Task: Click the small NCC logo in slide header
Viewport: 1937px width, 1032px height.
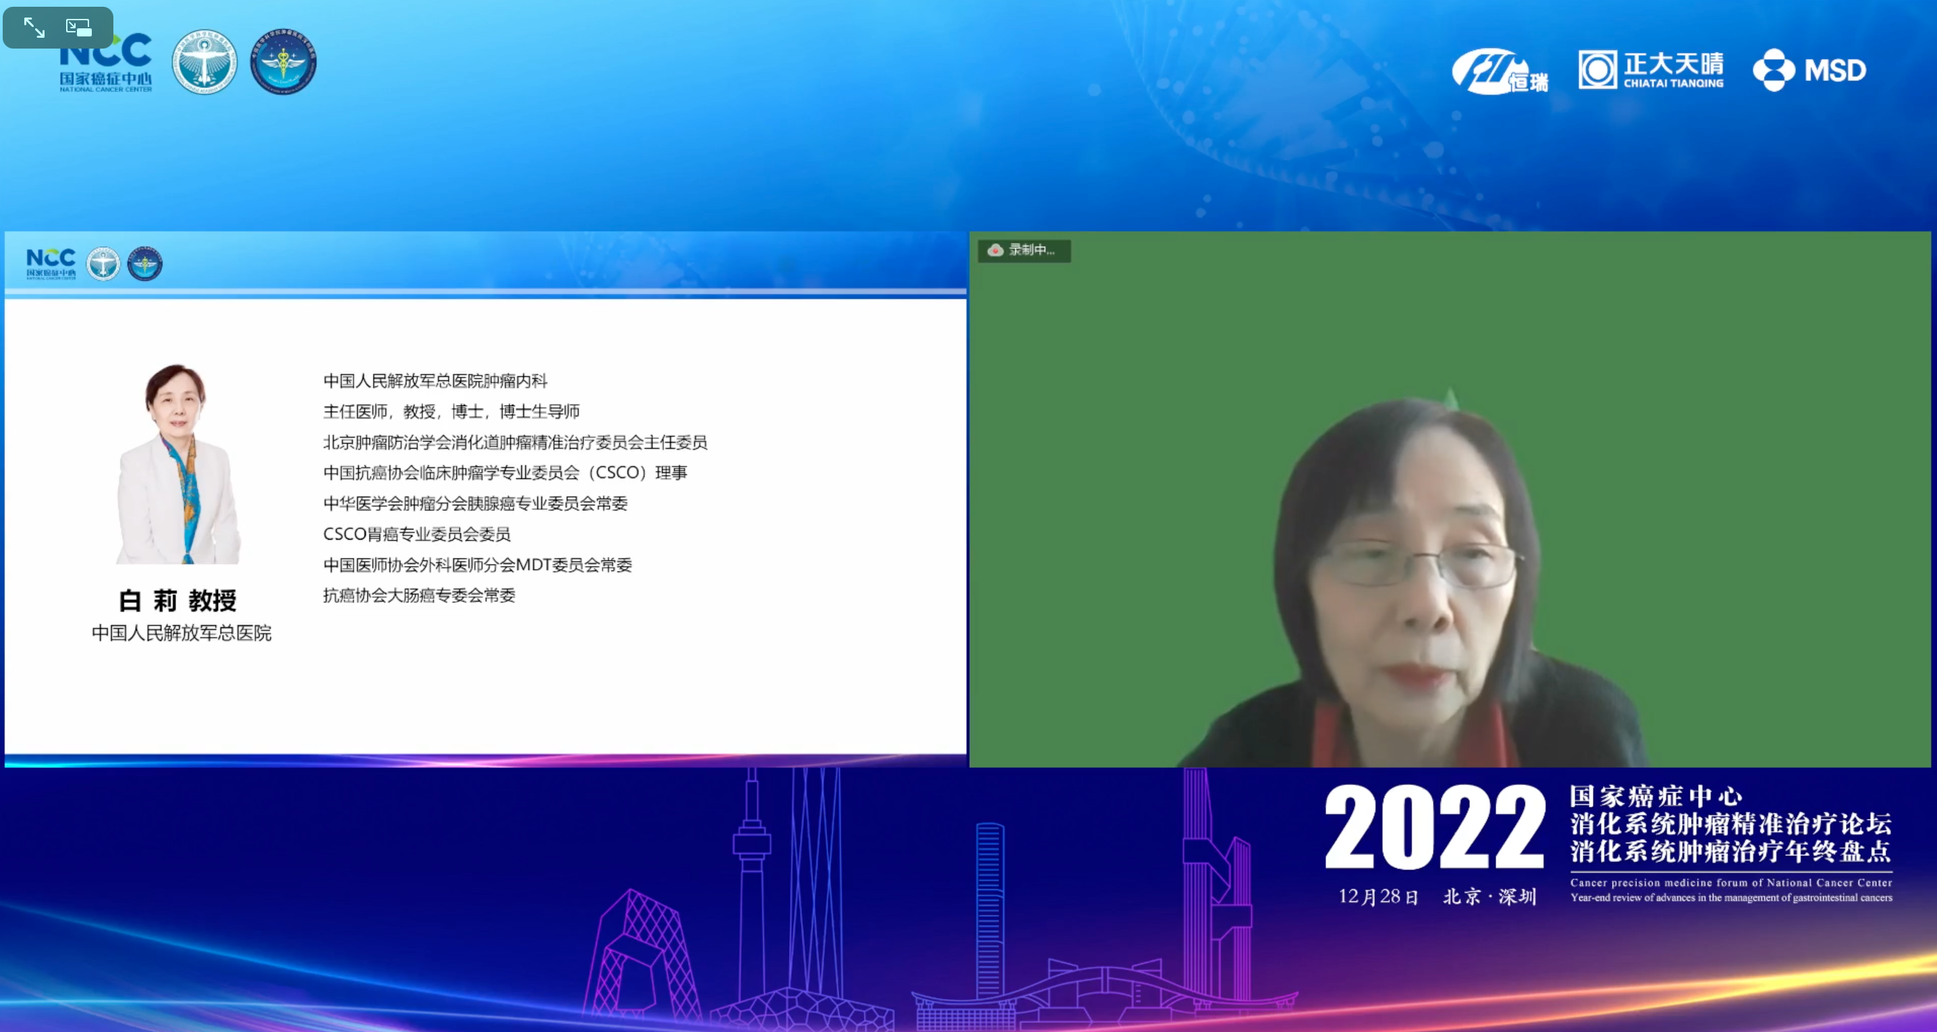Action: 51,264
